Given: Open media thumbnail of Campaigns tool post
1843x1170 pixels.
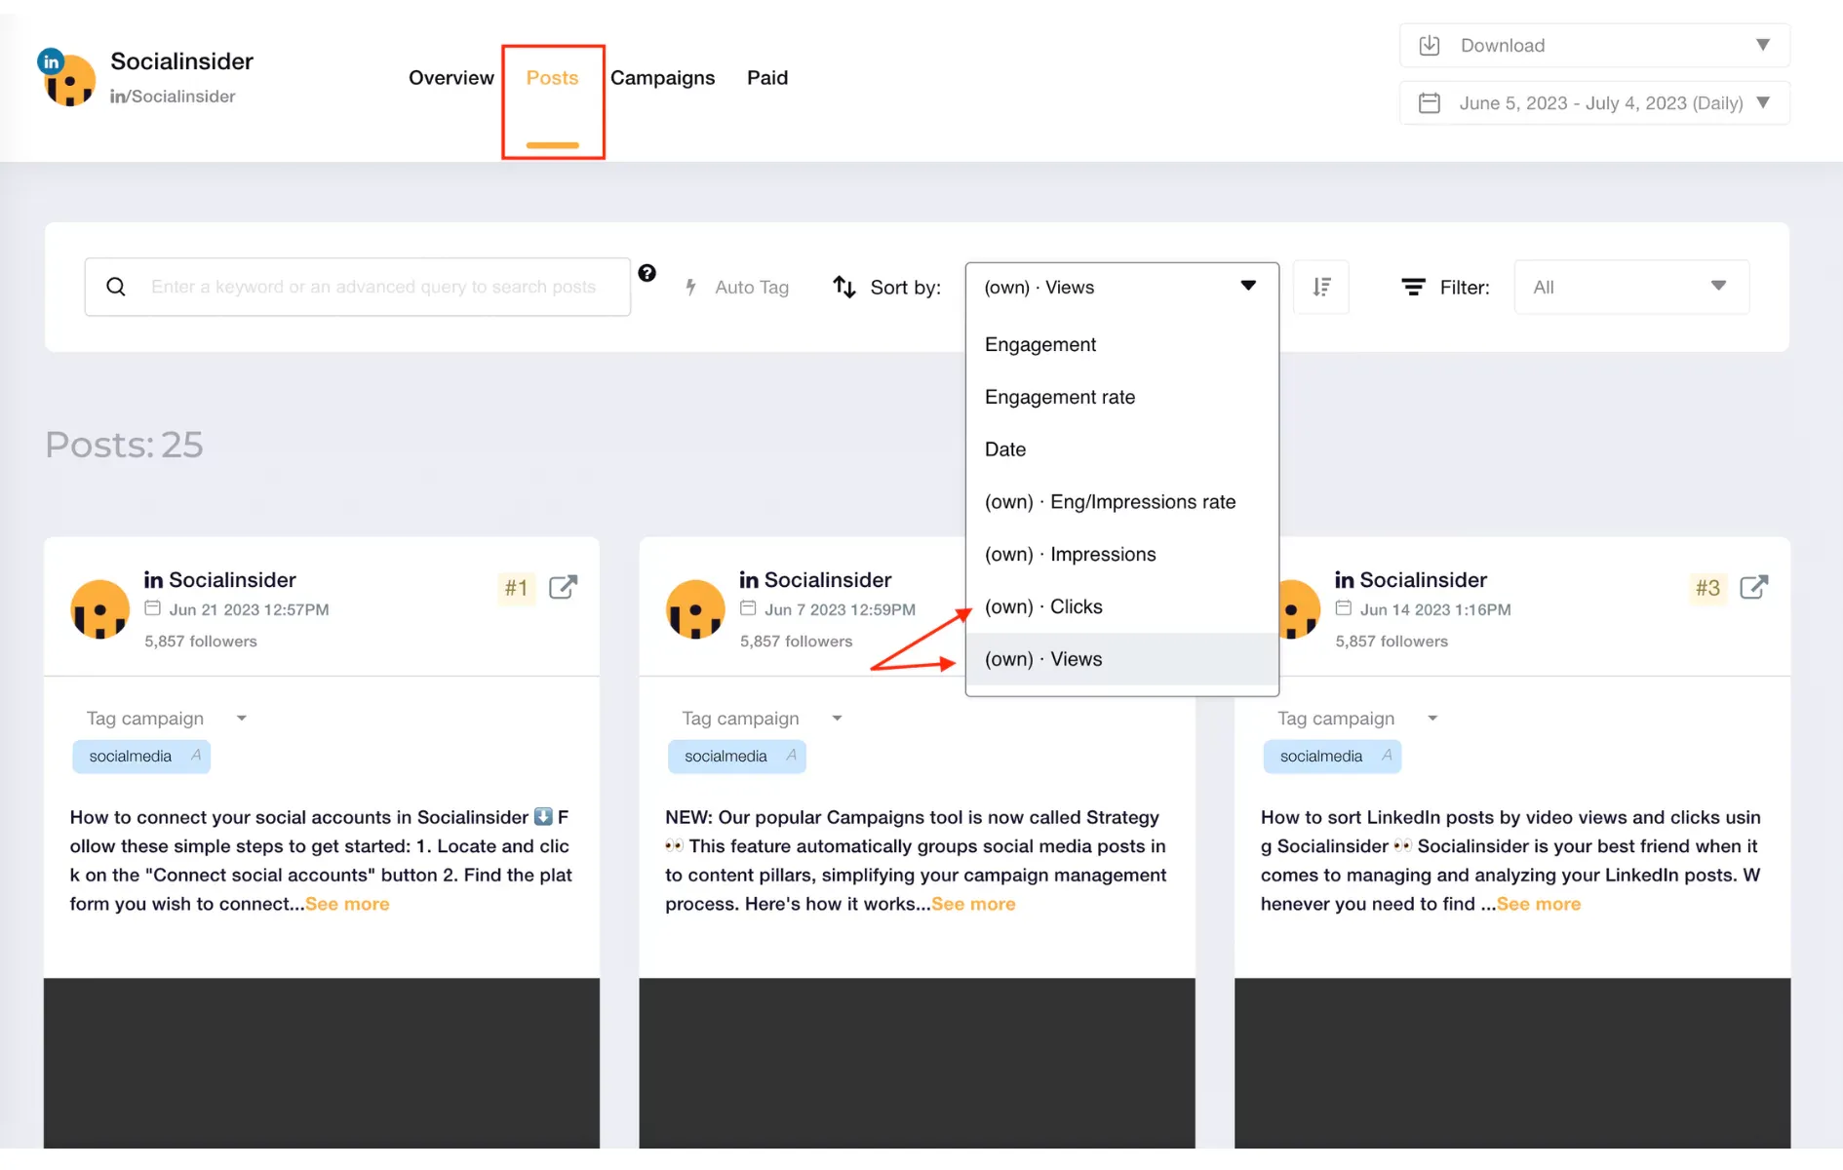Looking at the screenshot, I should point(917,1063).
